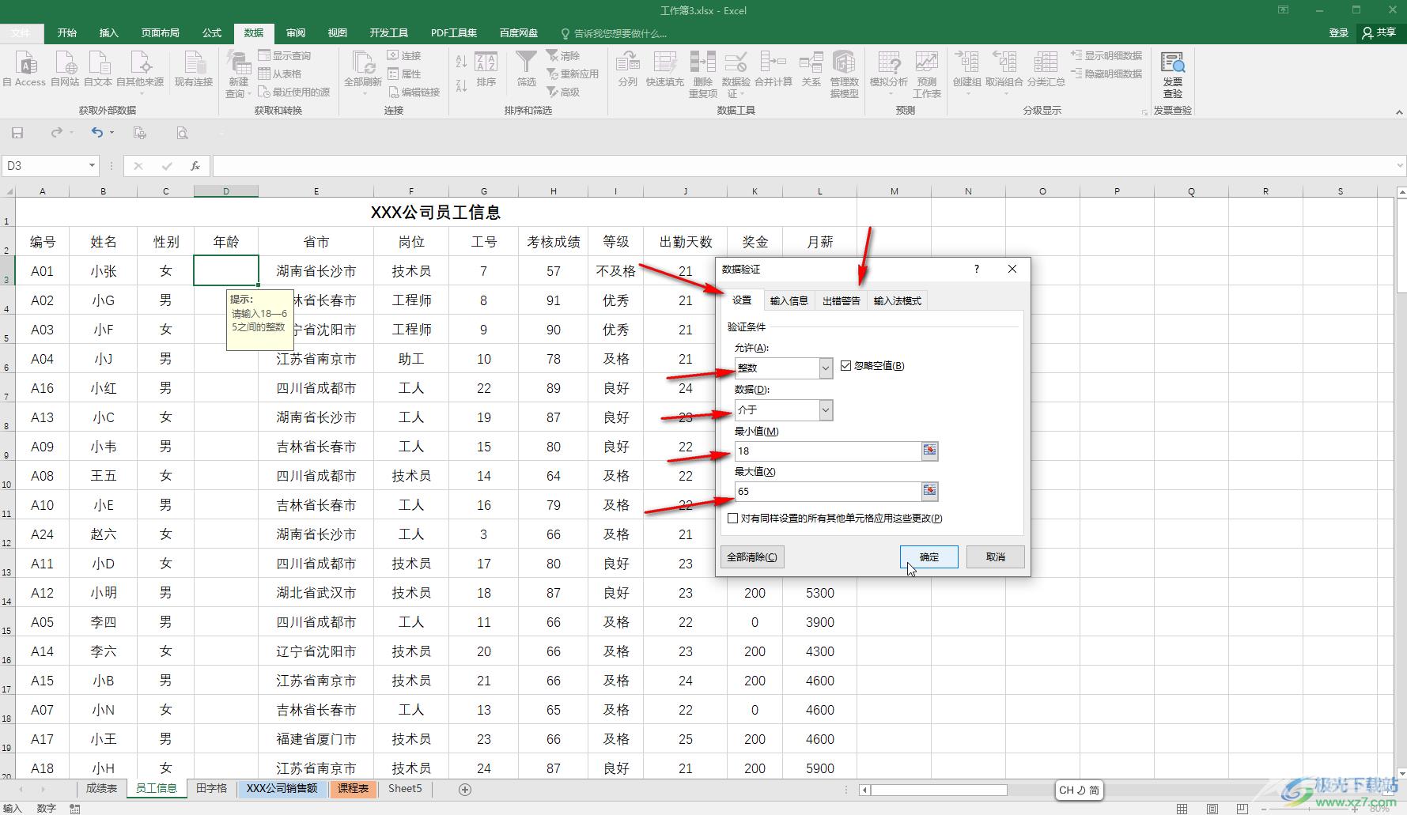The image size is (1407, 815).
Task: Click the horizontal scrollbar thumb
Action: pyautogui.click(x=939, y=790)
